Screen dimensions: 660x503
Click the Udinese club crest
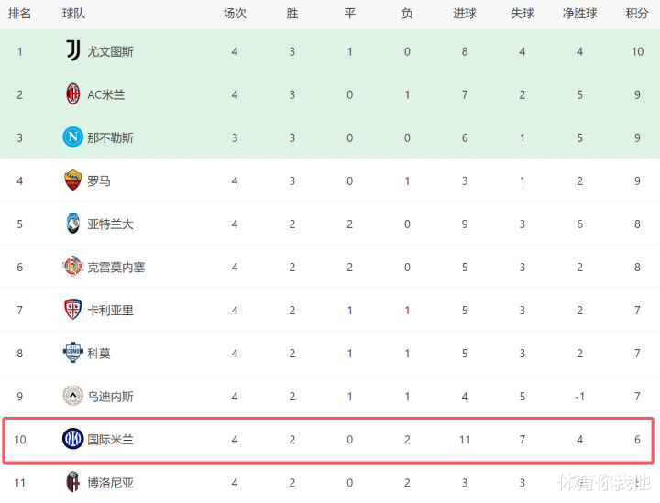73,396
